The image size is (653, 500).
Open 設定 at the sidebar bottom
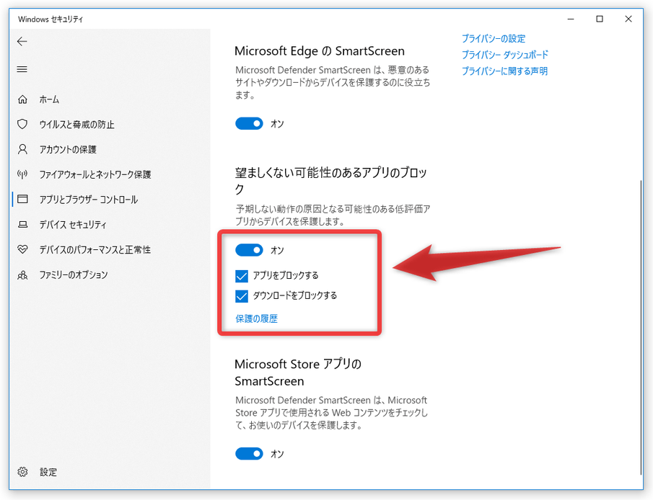[x=48, y=472]
